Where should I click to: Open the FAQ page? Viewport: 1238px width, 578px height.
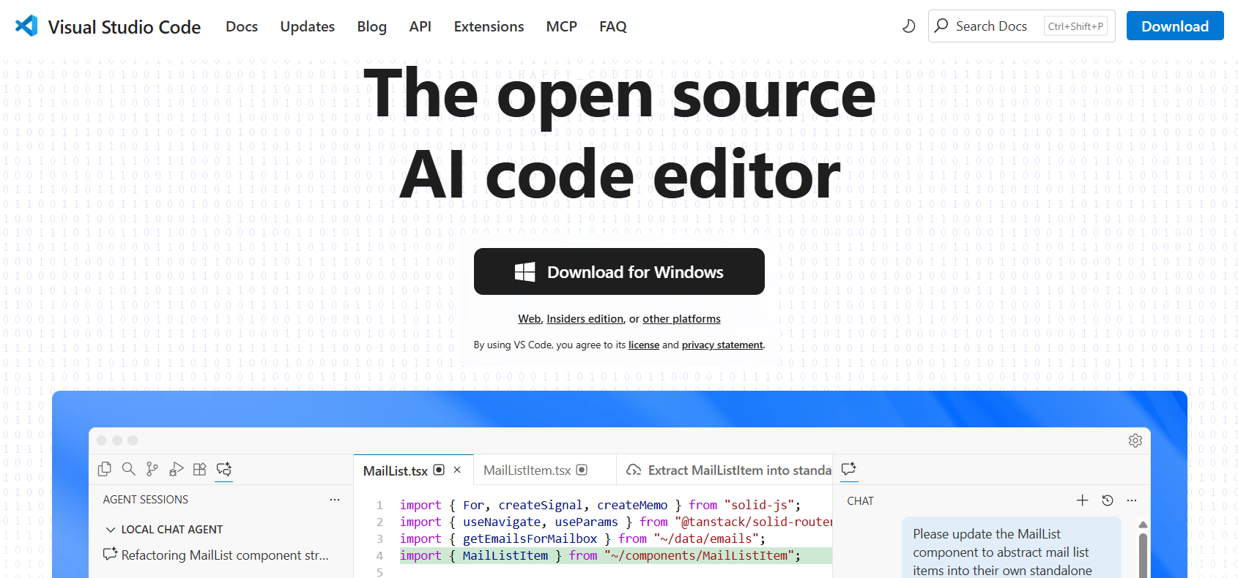point(613,26)
